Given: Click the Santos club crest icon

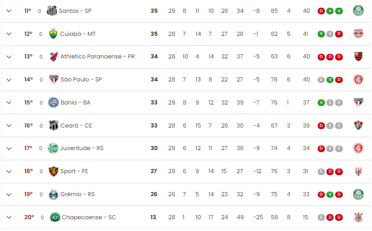Looking at the screenshot, I should (x=52, y=11).
